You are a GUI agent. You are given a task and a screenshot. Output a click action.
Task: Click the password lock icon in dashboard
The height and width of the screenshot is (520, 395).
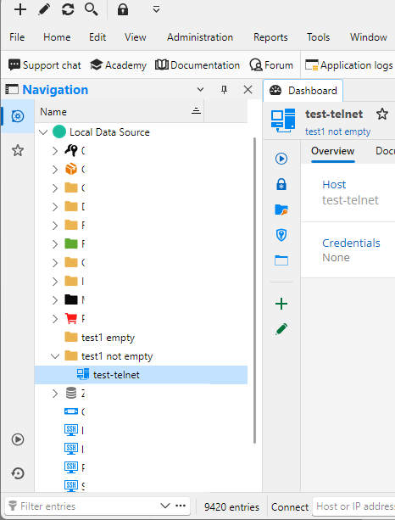pos(281,184)
